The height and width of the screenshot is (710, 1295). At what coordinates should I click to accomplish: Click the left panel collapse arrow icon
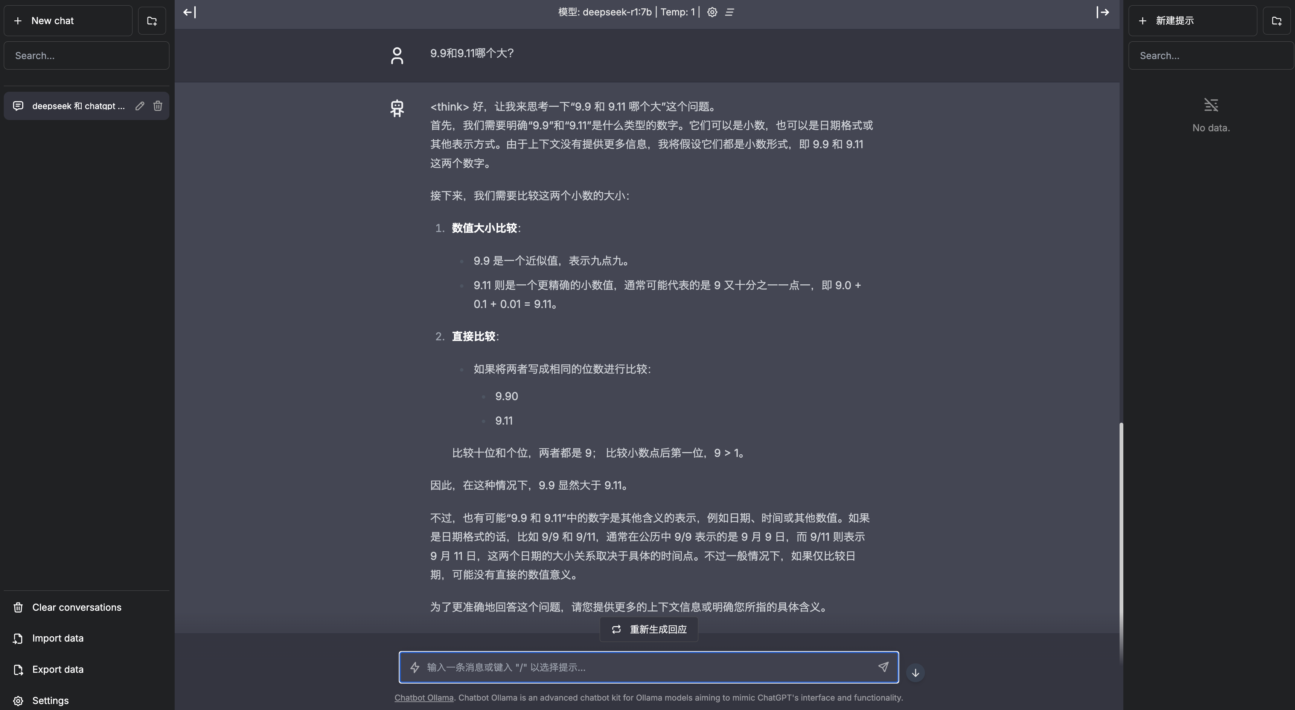(189, 12)
